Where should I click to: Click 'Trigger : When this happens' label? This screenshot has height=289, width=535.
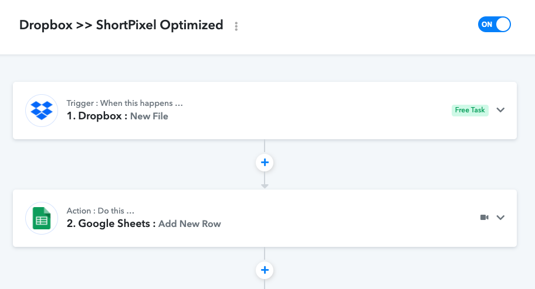(124, 103)
